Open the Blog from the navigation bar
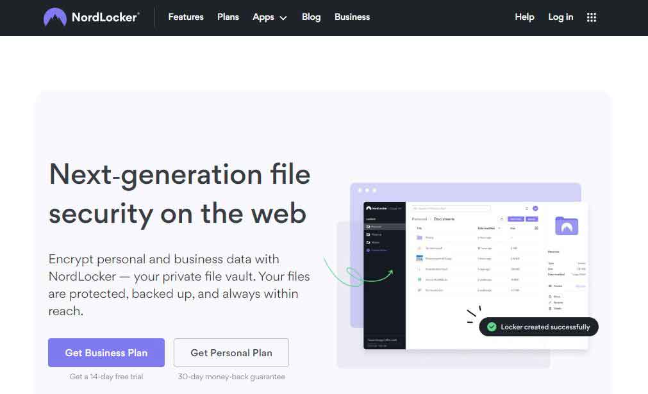The image size is (648, 394). (x=311, y=17)
